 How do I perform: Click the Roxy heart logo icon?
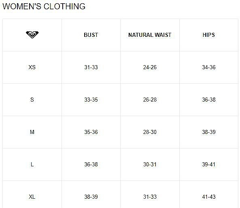pos(32,34)
